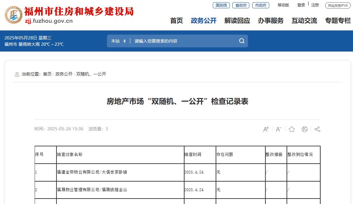Screen dimensions: 353x204
Task: Open 首页 in main navigation
Action: [176, 21]
